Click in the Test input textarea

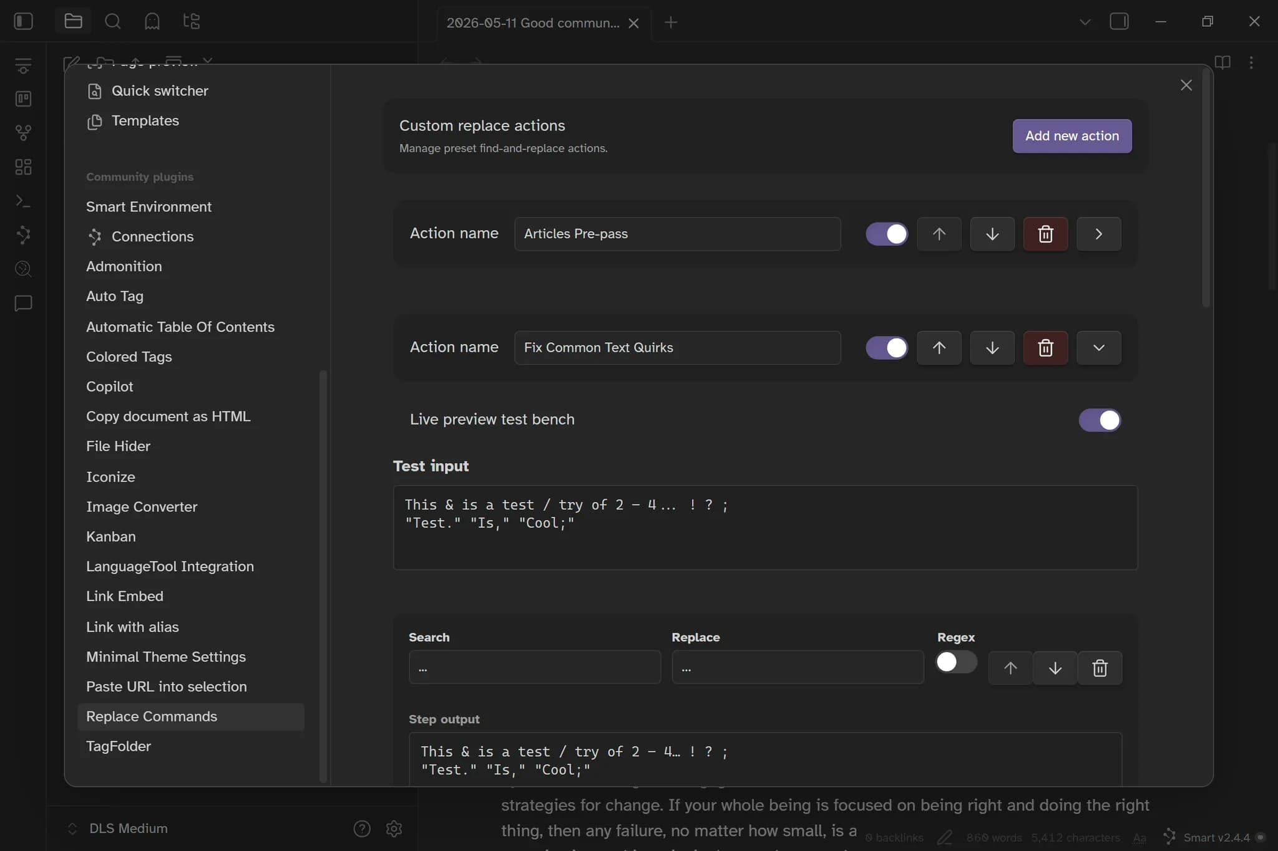tap(765, 527)
